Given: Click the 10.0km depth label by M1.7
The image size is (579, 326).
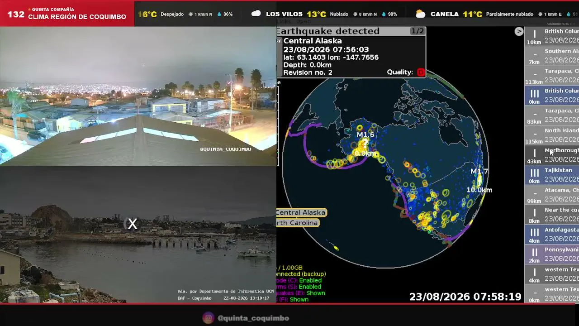Looking at the screenshot, I should pos(479,190).
